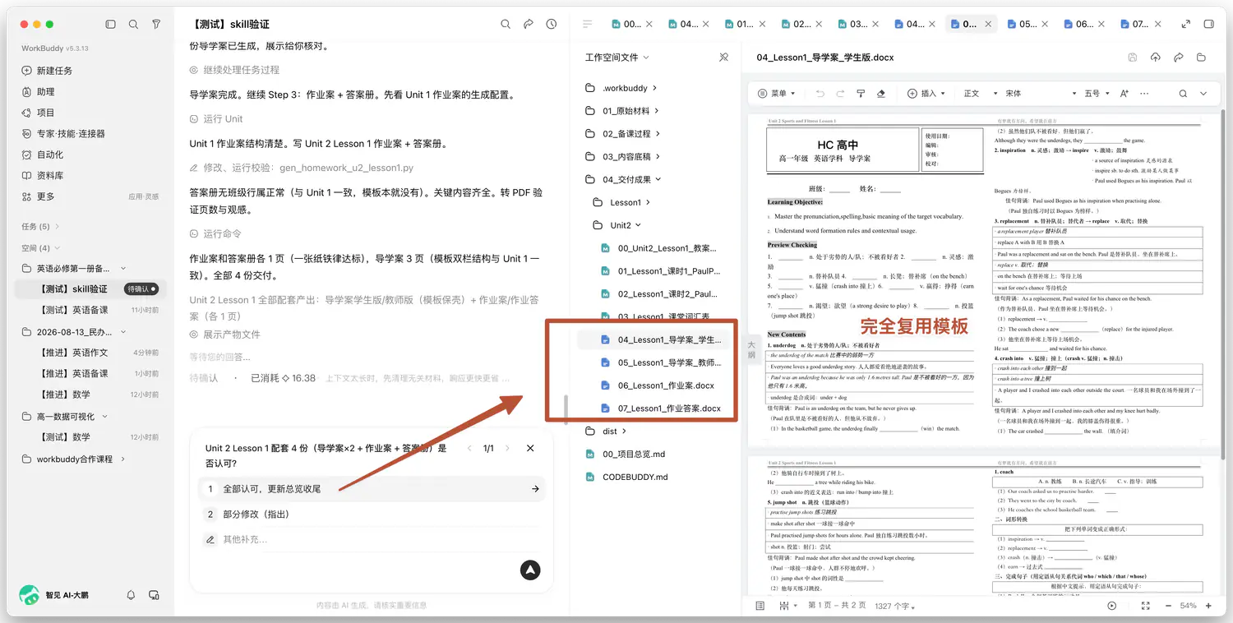The width and height of the screenshot is (1233, 623).
Task: Open the word count 1327 个字 dropdown
Action: (895, 606)
